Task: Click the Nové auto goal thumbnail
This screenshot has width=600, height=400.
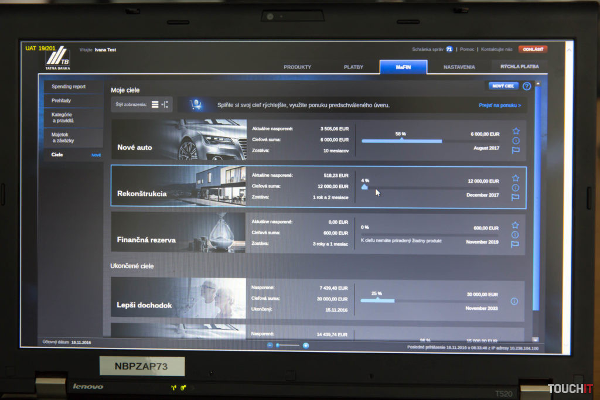Action: coord(179,139)
